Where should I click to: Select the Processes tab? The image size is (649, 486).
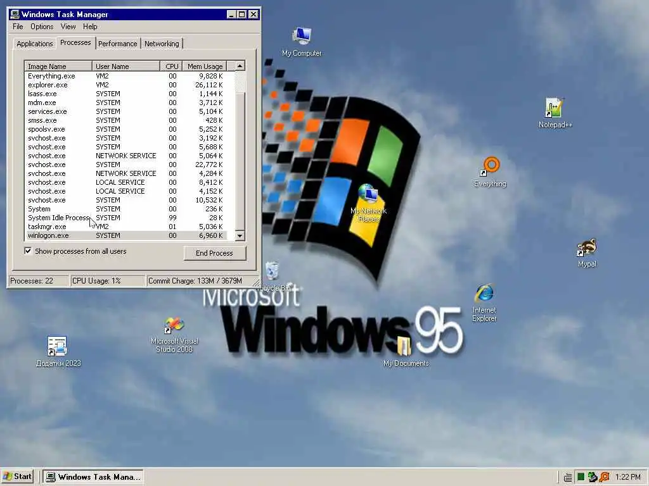point(75,42)
